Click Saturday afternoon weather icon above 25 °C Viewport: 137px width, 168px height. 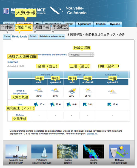(88, 90)
